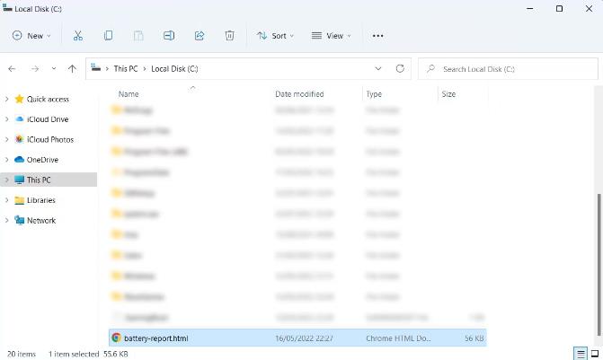The image size is (603, 360).
Task: Sort by the Size column header
Action: 448,94
